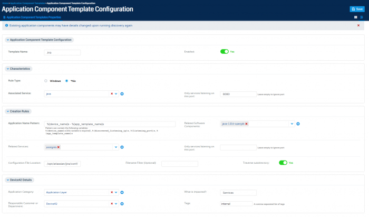The width and height of the screenshot is (369, 217).
Task: Switch to Application Component Templates Properties tab
Action: click(32, 17)
